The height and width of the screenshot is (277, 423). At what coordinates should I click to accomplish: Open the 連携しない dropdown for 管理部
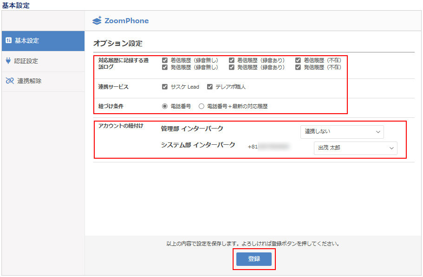pyautogui.click(x=342, y=132)
